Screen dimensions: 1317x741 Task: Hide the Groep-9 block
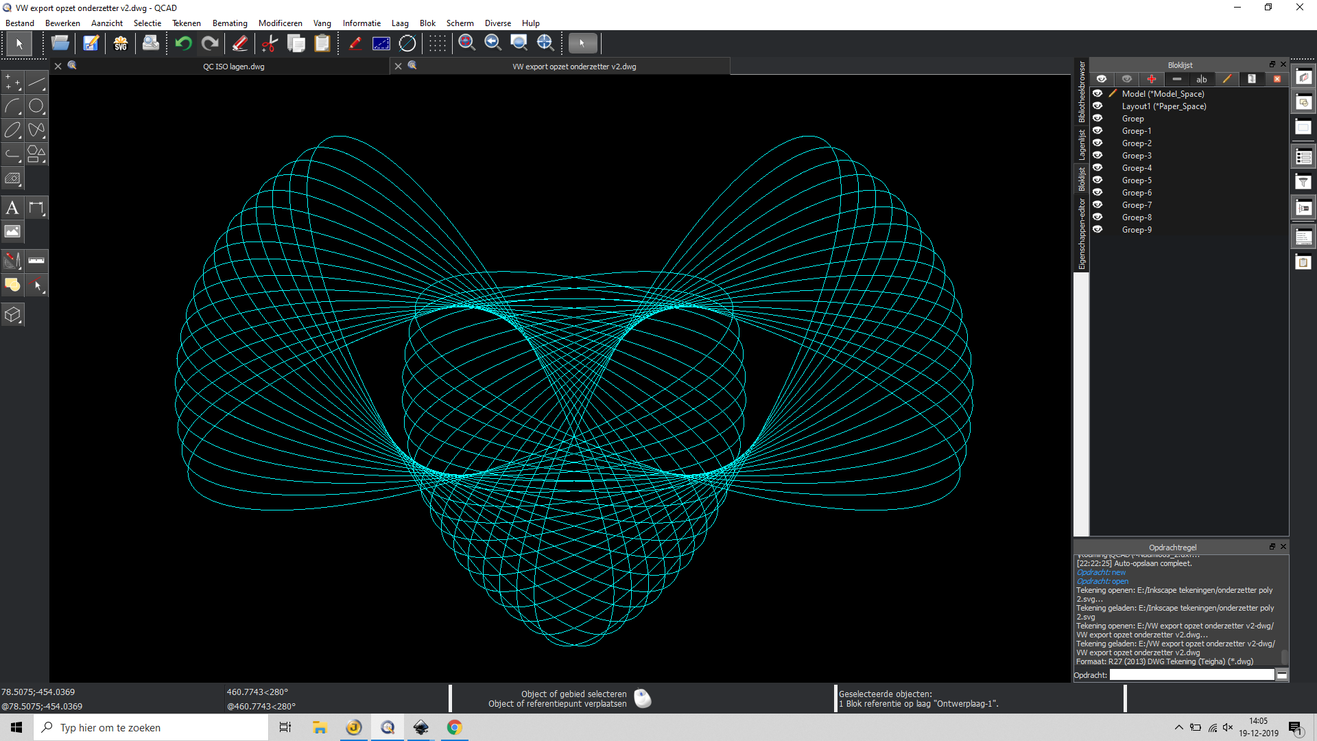pyautogui.click(x=1097, y=230)
